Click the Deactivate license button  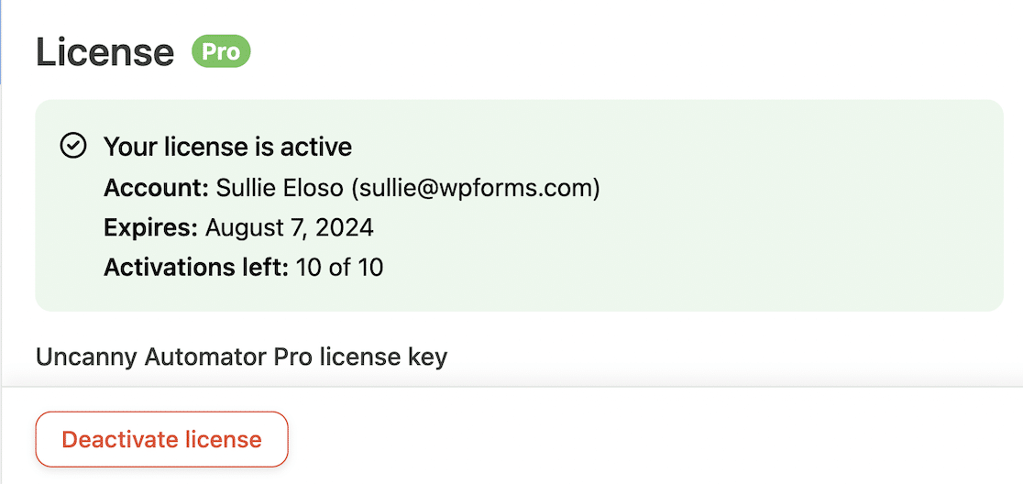(x=161, y=440)
